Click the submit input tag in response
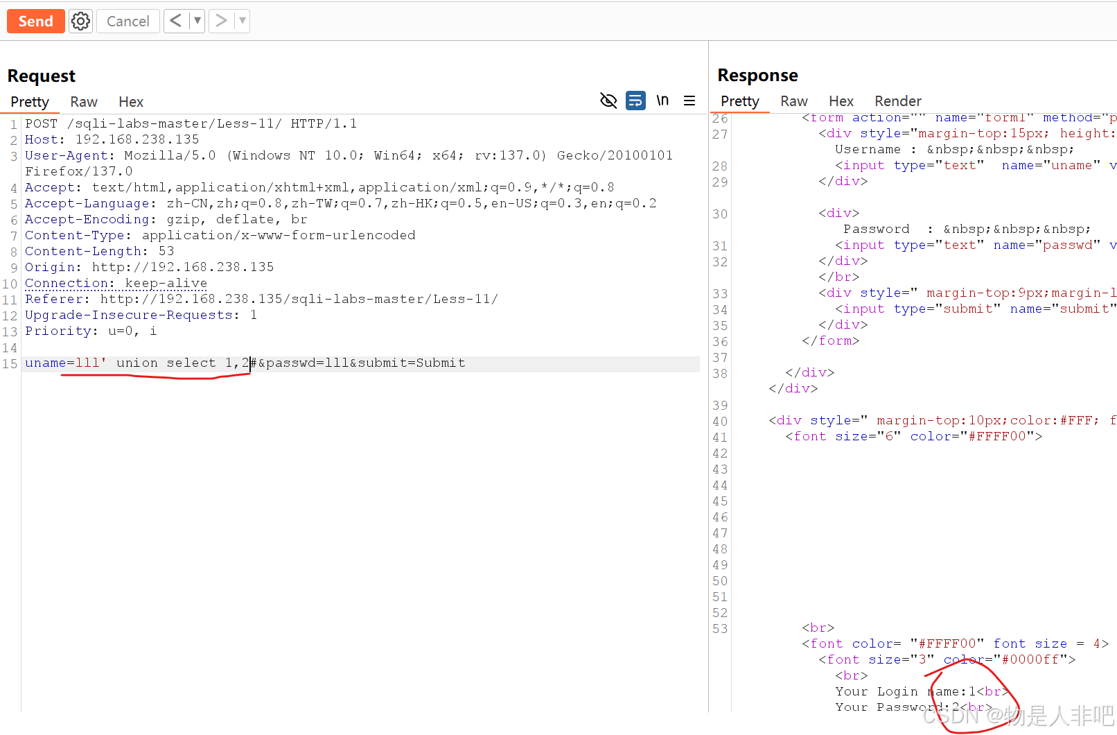 click(x=976, y=309)
